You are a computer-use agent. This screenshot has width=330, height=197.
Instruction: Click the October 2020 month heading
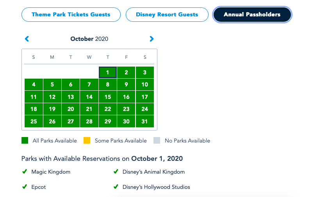(x=89, y=39)
